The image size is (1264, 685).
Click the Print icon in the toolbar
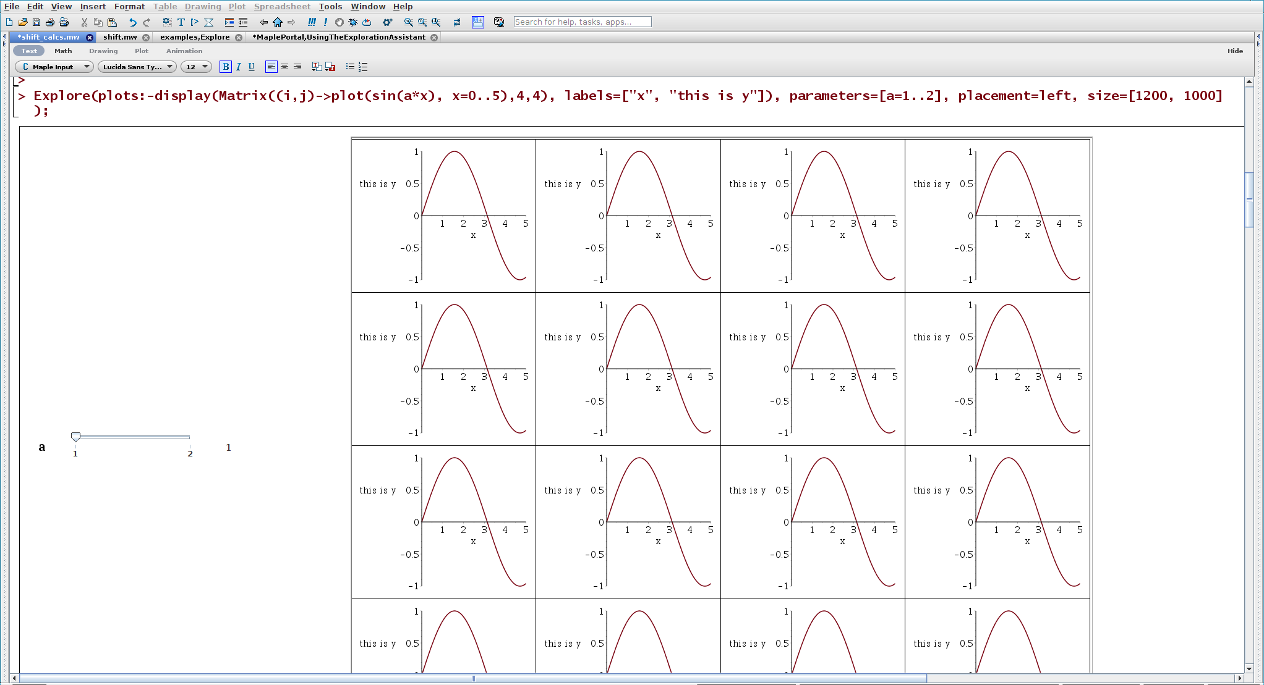50,22
